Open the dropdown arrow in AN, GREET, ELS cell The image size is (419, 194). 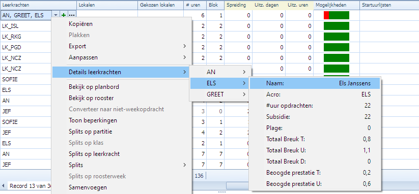tap(55, 15)
